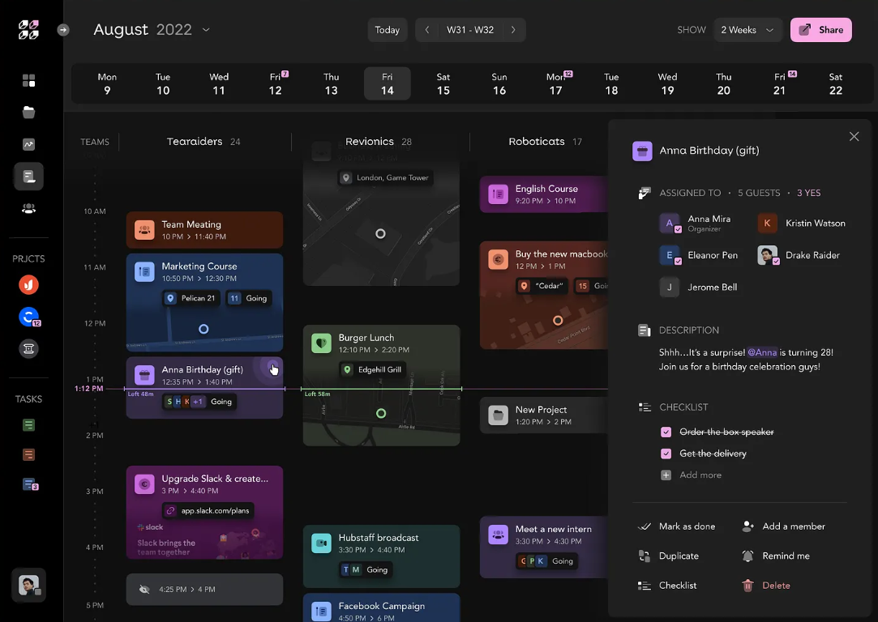Open the blue task list with 3 badge

coord(30,484)
